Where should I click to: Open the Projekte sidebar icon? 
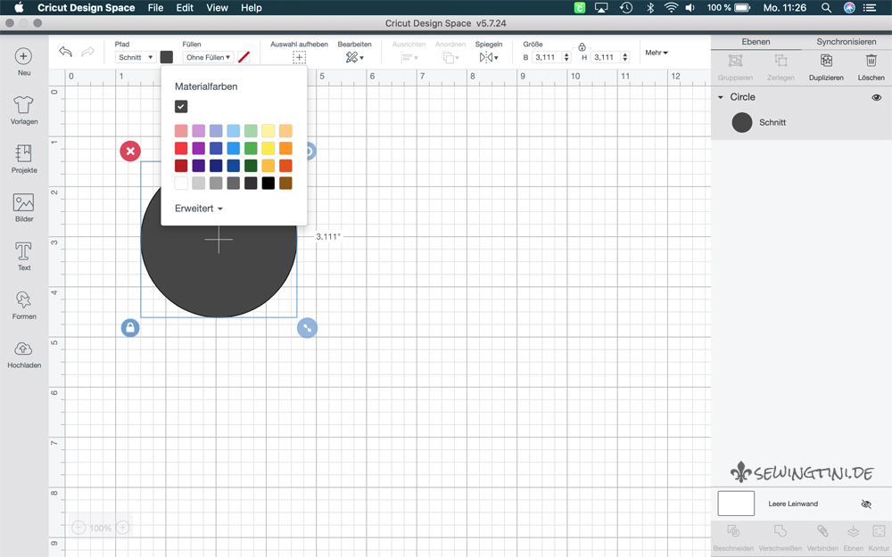click(x=23, y=153)
